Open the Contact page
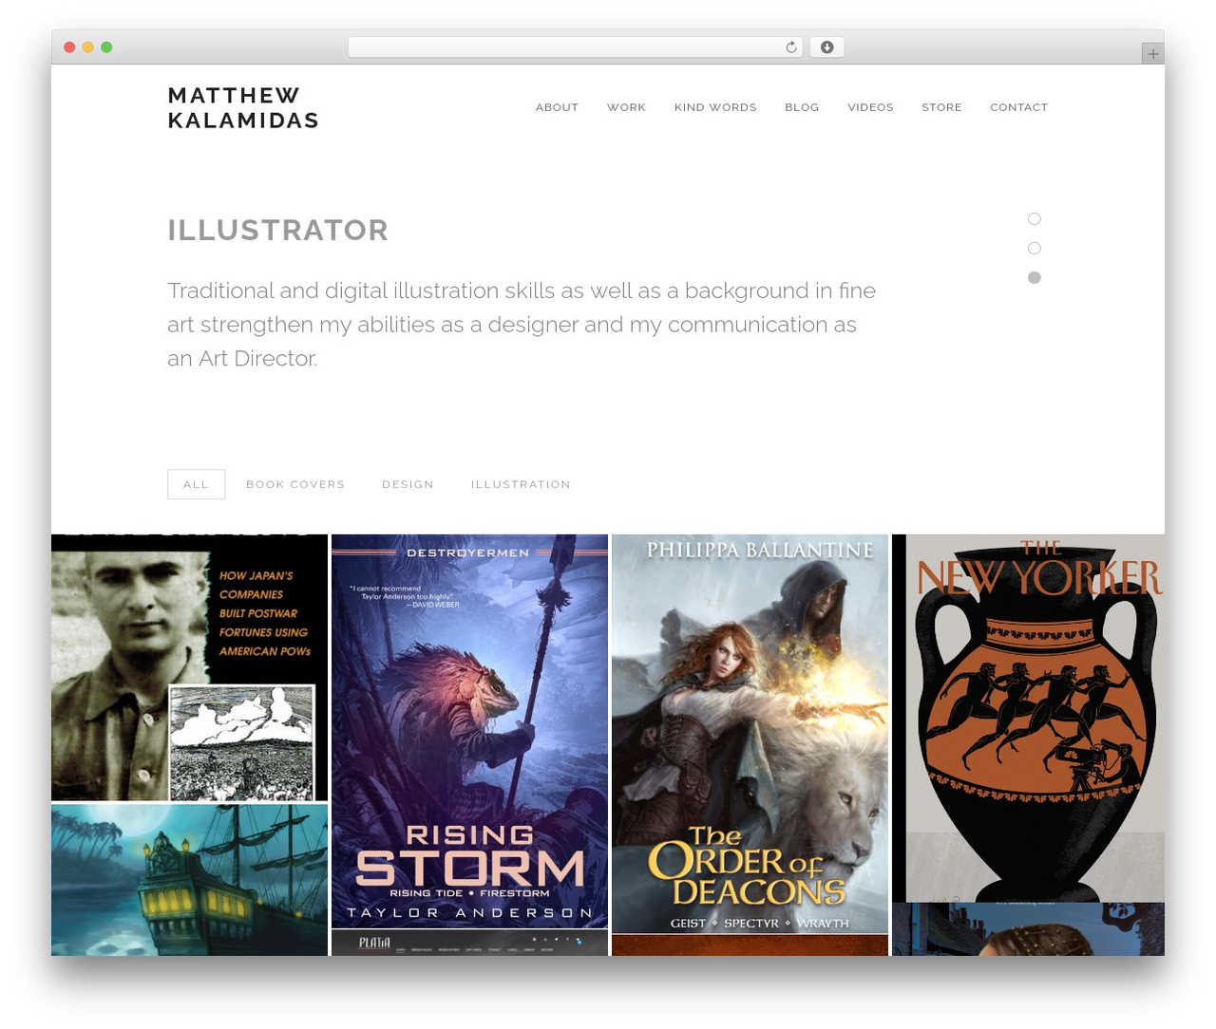The image size is (1216, 1029). point(1018,107)
